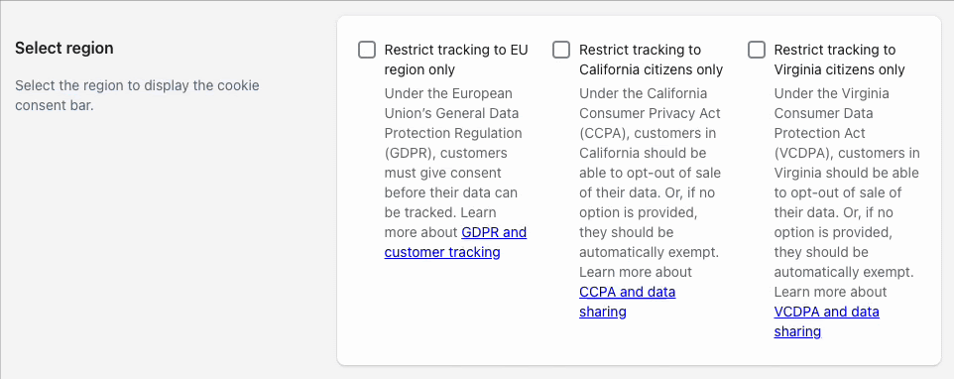Viewport: 954px width, 379px height.
Task: Click the 'Restrict tracking to California citizens only' label
Action: point(651,60)
